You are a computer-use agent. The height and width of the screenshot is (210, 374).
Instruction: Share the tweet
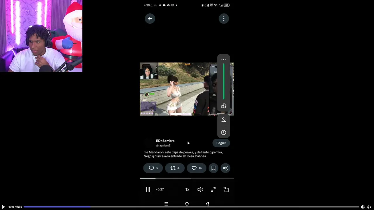pyautogui.click(x=225, y=168)
